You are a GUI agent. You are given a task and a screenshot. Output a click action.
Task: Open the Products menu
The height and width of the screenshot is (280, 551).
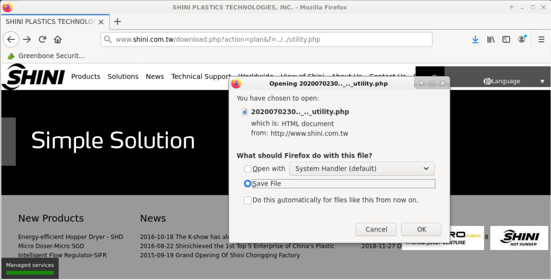[x=86, y=77]
